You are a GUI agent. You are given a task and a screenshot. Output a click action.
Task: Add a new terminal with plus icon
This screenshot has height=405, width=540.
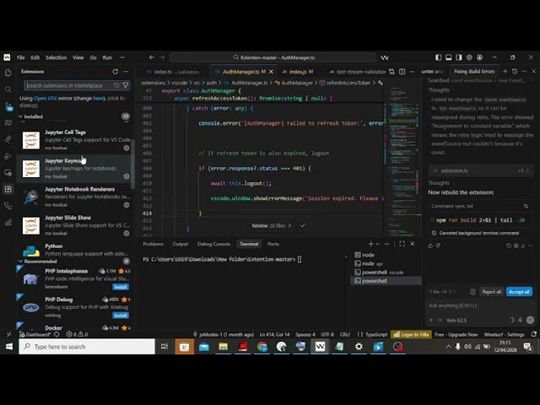coord(370,244)
